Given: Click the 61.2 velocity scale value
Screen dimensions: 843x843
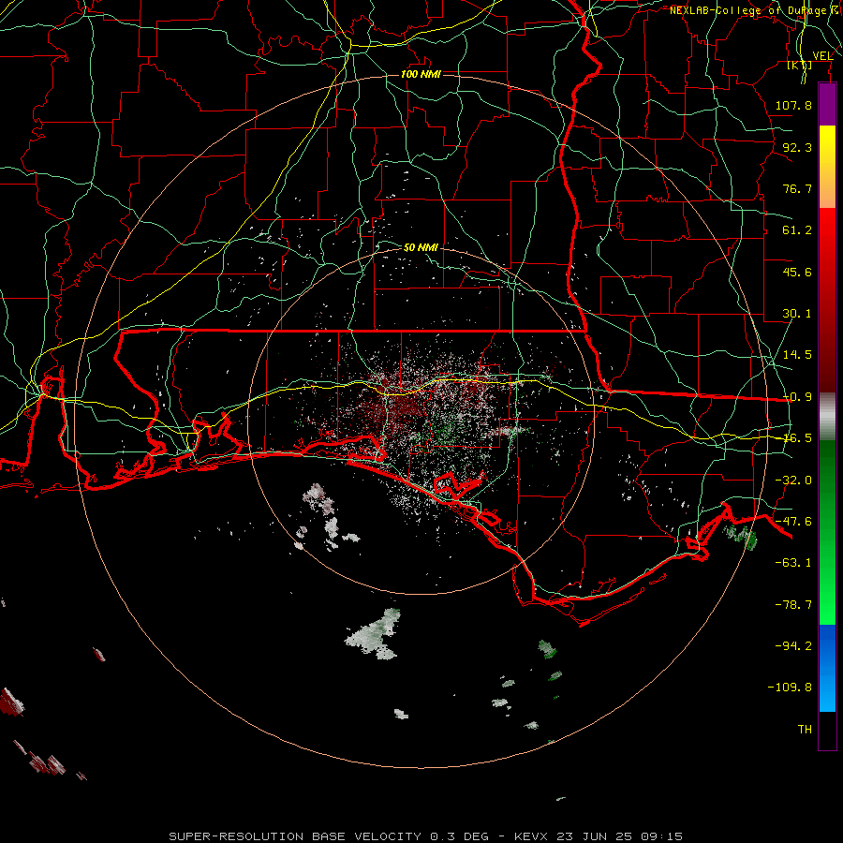Looking at the screenshot, I should (x=797, y=230).
